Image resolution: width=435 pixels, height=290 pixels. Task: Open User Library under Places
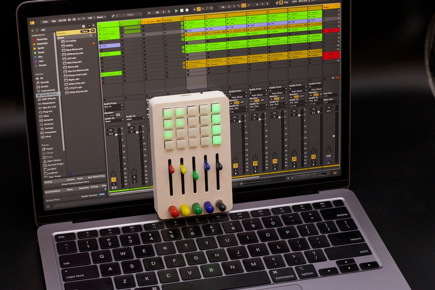click(52, 160)
